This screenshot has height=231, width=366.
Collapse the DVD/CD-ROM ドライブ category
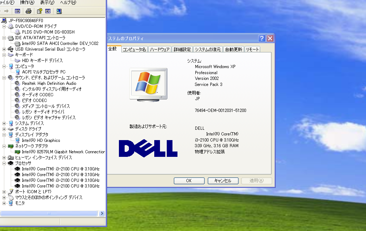[x=4, y=26]
